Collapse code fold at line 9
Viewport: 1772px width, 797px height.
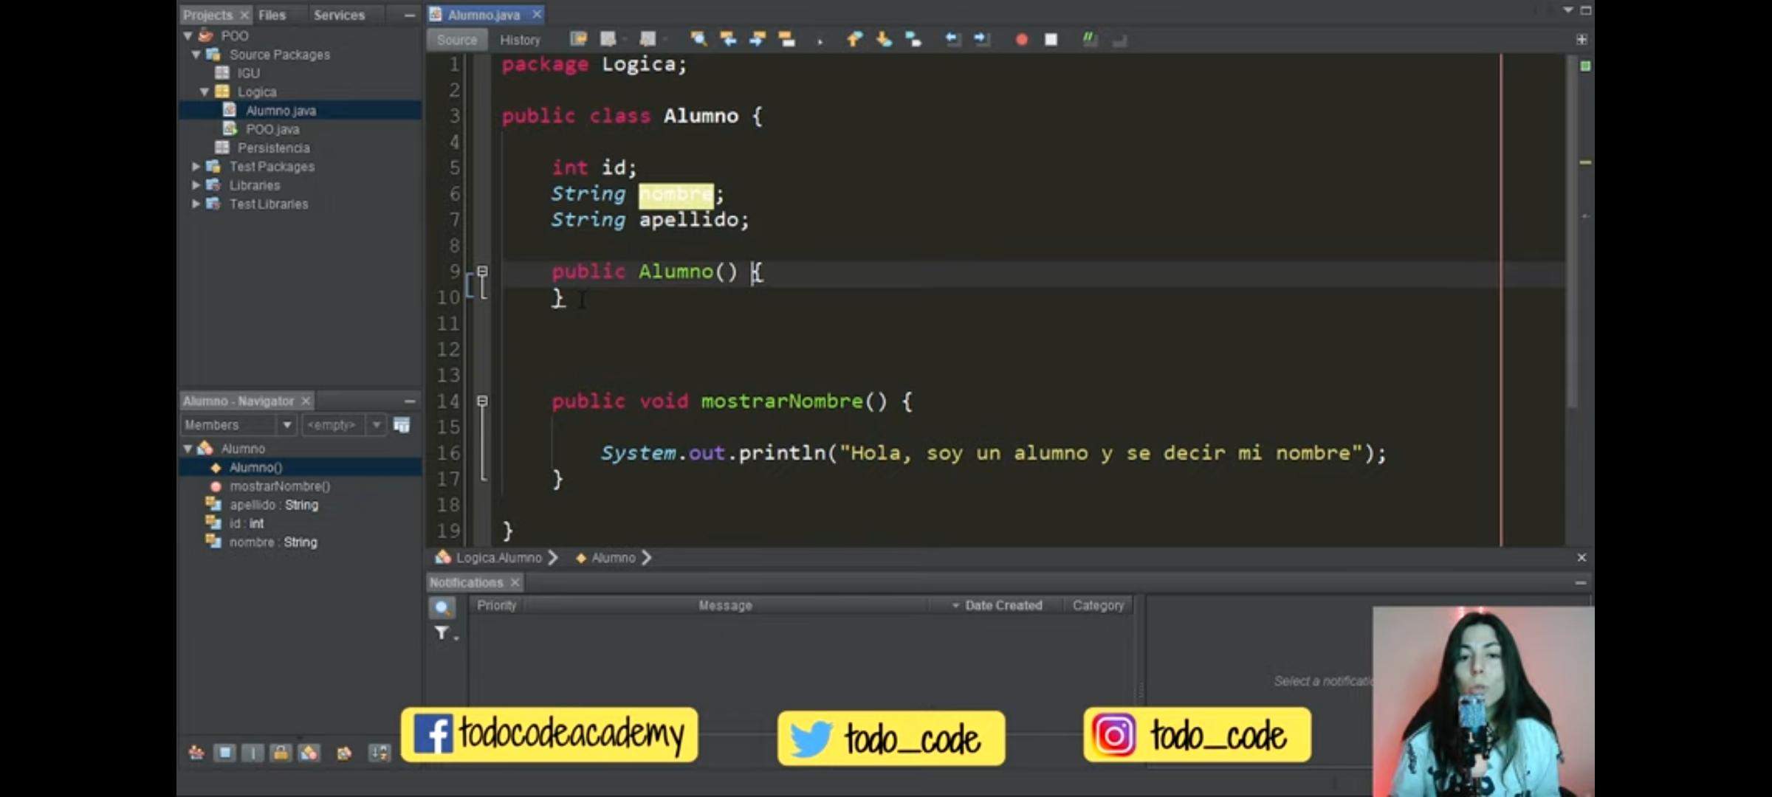point(482,271)
